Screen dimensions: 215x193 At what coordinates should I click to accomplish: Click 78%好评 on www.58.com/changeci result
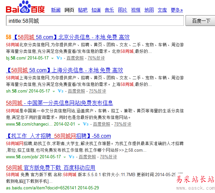click(123, 124)
